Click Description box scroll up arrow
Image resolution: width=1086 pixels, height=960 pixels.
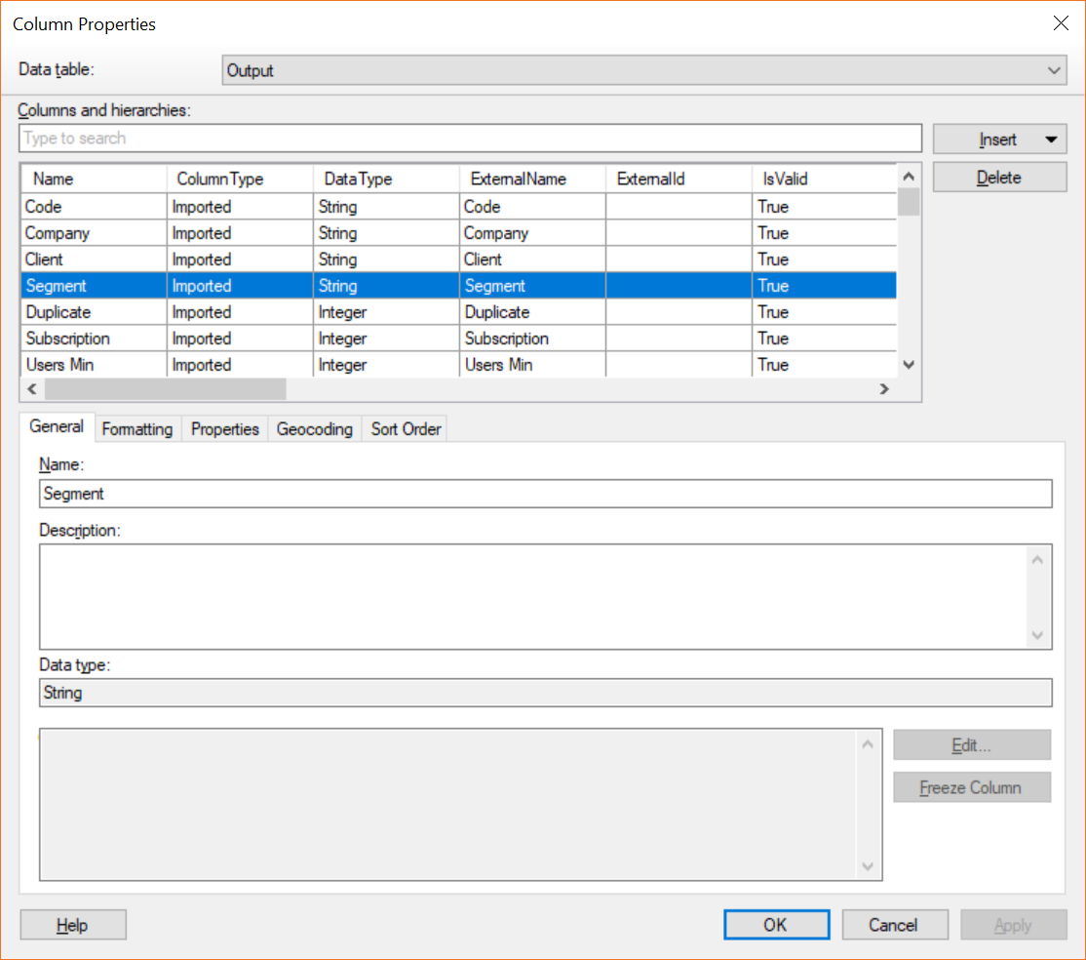click(1037, 559)
